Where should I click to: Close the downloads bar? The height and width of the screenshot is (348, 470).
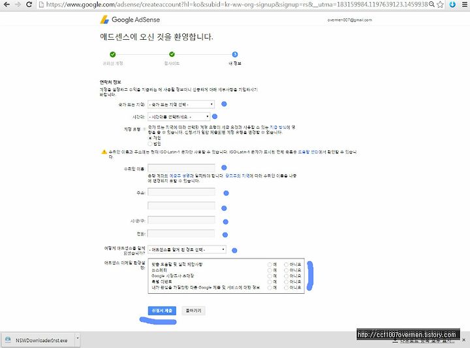[x=463, y=340]
